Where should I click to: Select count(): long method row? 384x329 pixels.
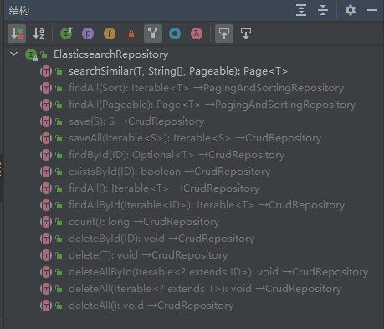click(x=144, y=222)
